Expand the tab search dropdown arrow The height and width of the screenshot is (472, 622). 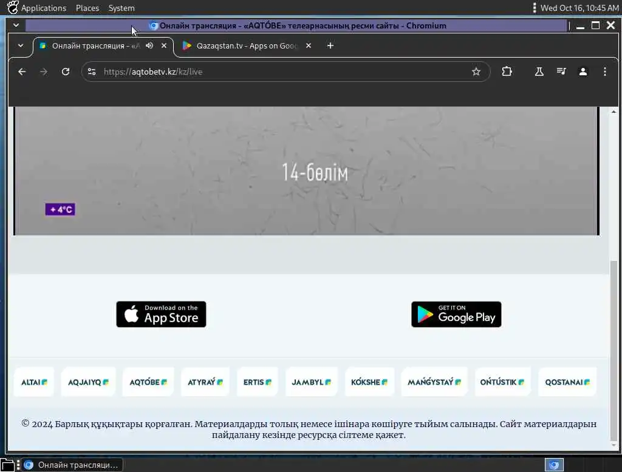click(x=21, y=46)
